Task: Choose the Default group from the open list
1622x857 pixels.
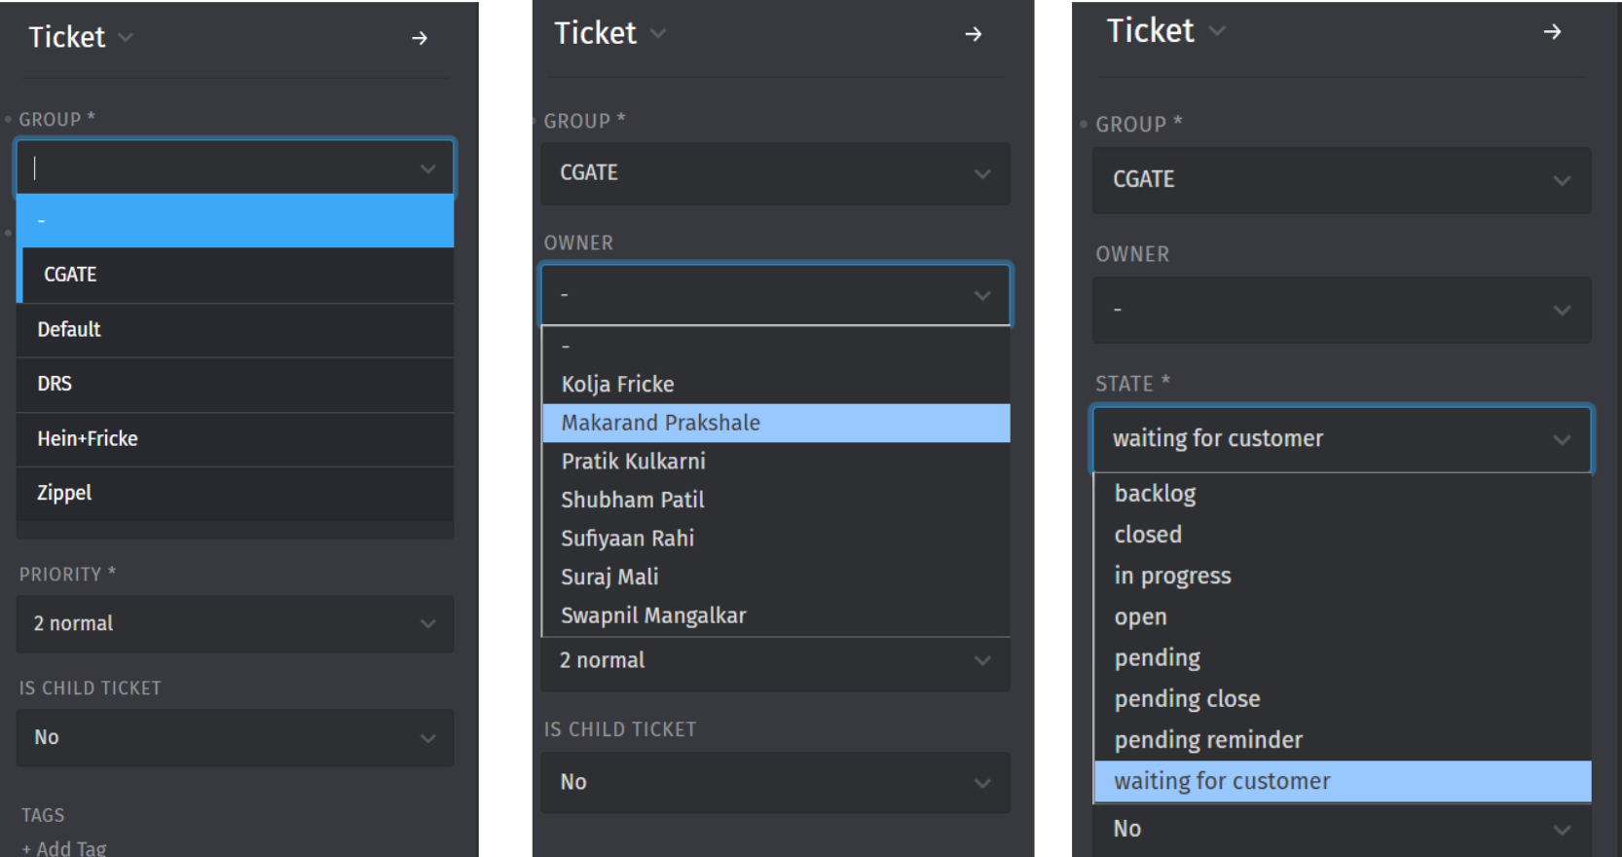Action: (x=69, y=329)
